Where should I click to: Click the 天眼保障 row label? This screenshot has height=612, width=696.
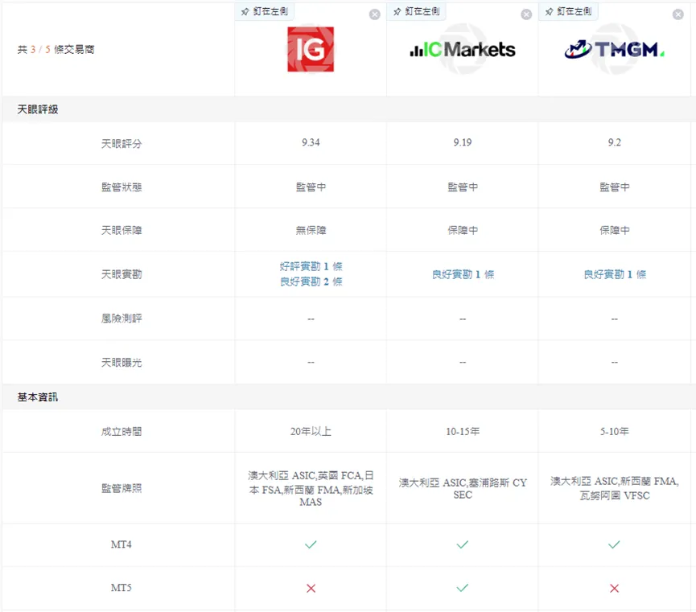(x=121, y=230)
